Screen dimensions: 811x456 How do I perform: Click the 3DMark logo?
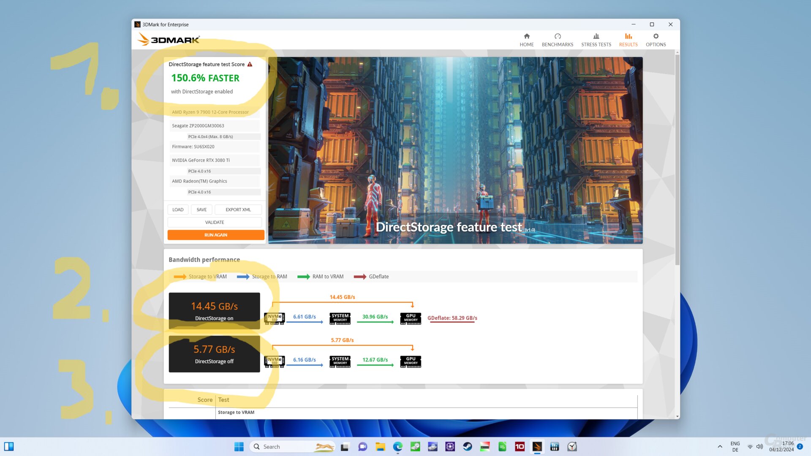pyautogui.click(x=168, y=40)
